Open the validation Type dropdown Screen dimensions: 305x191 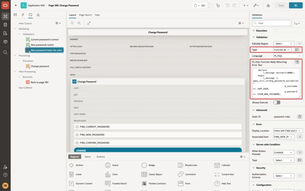click(x=282, y=50)
